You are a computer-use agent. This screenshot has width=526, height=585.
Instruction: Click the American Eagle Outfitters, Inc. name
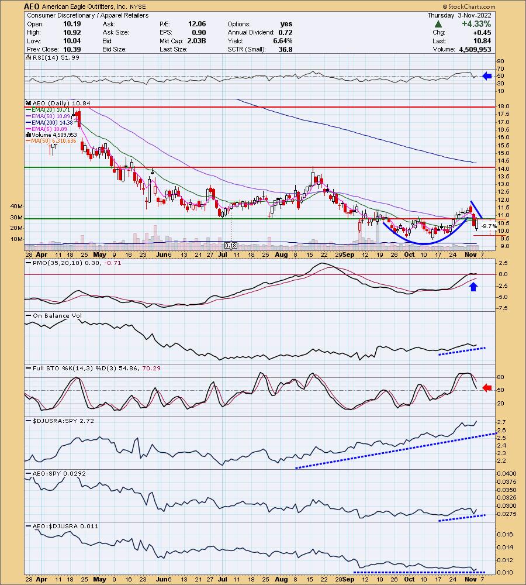tap(85, 6)
